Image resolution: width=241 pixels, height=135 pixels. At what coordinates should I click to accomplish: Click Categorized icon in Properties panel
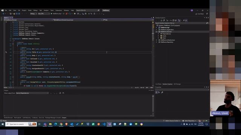coord(156,93)
